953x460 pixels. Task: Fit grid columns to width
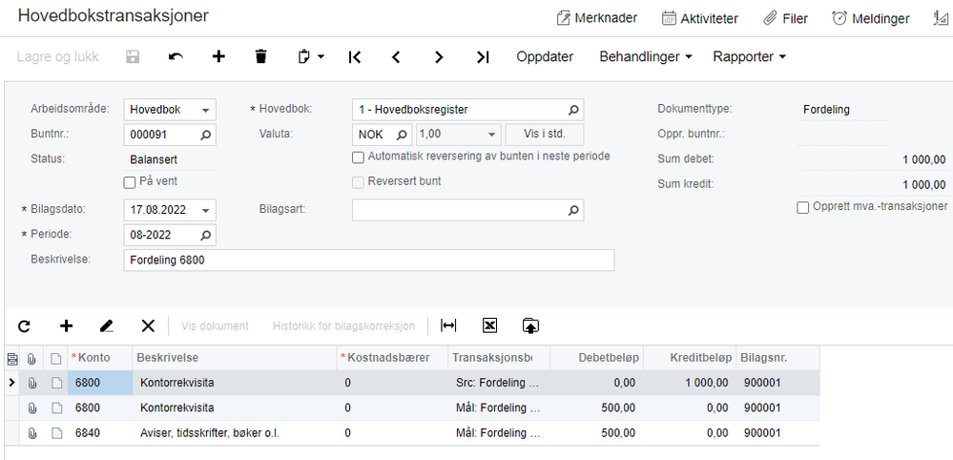click(x=448, y=326)
